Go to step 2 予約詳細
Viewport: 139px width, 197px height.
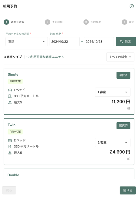54,22
